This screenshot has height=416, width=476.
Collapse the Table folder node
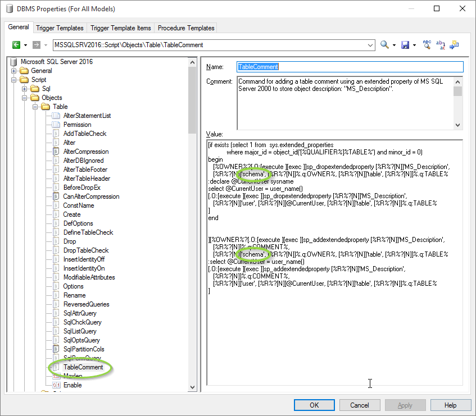point(35,107)
